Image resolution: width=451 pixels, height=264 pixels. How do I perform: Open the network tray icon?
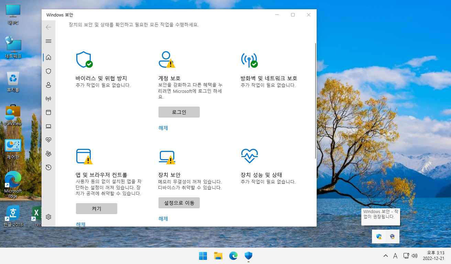[406, 256]
